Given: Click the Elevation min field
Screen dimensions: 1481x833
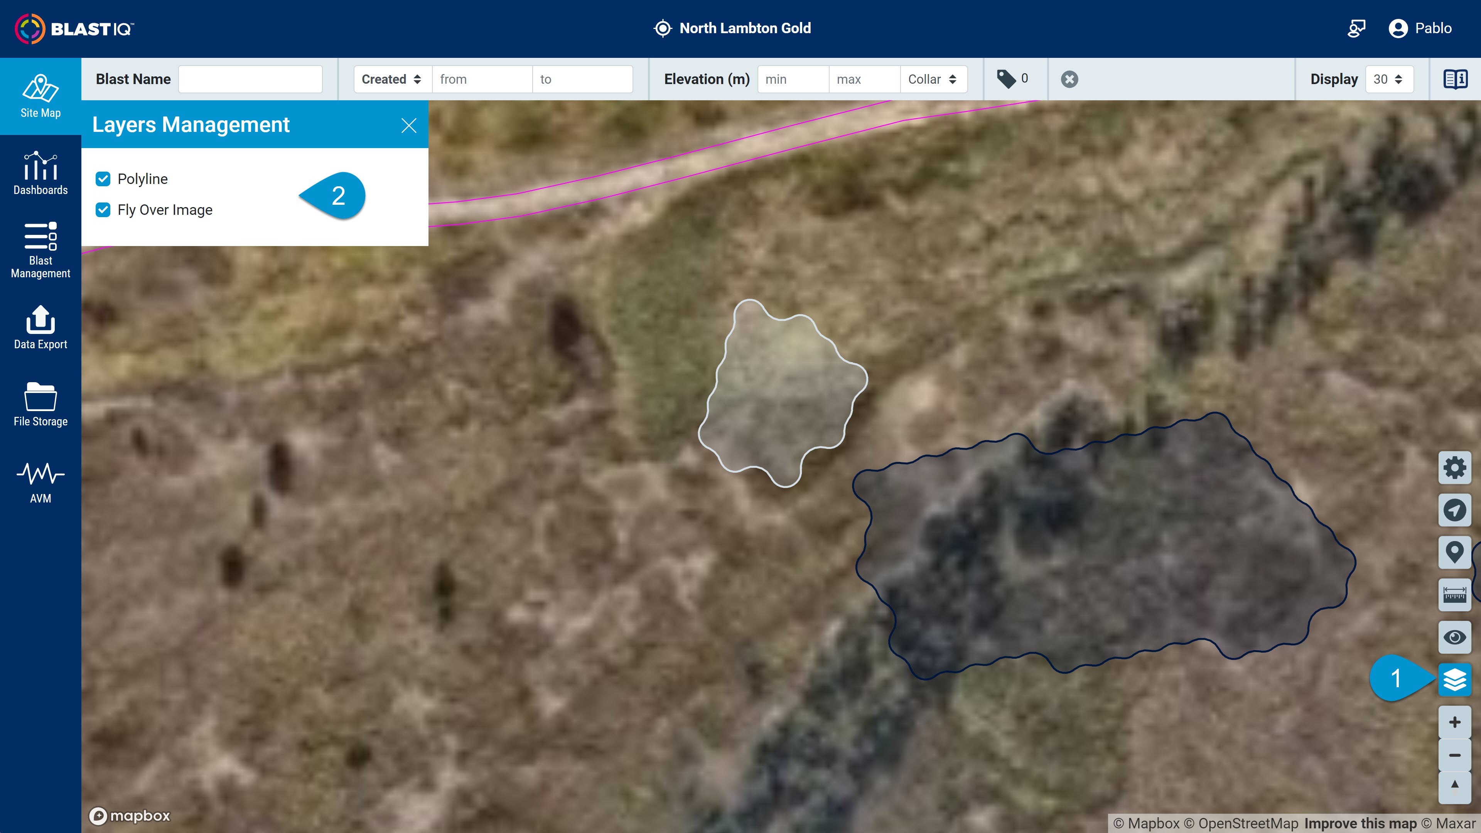Looking at the screenshot, I should coord(793,79).
